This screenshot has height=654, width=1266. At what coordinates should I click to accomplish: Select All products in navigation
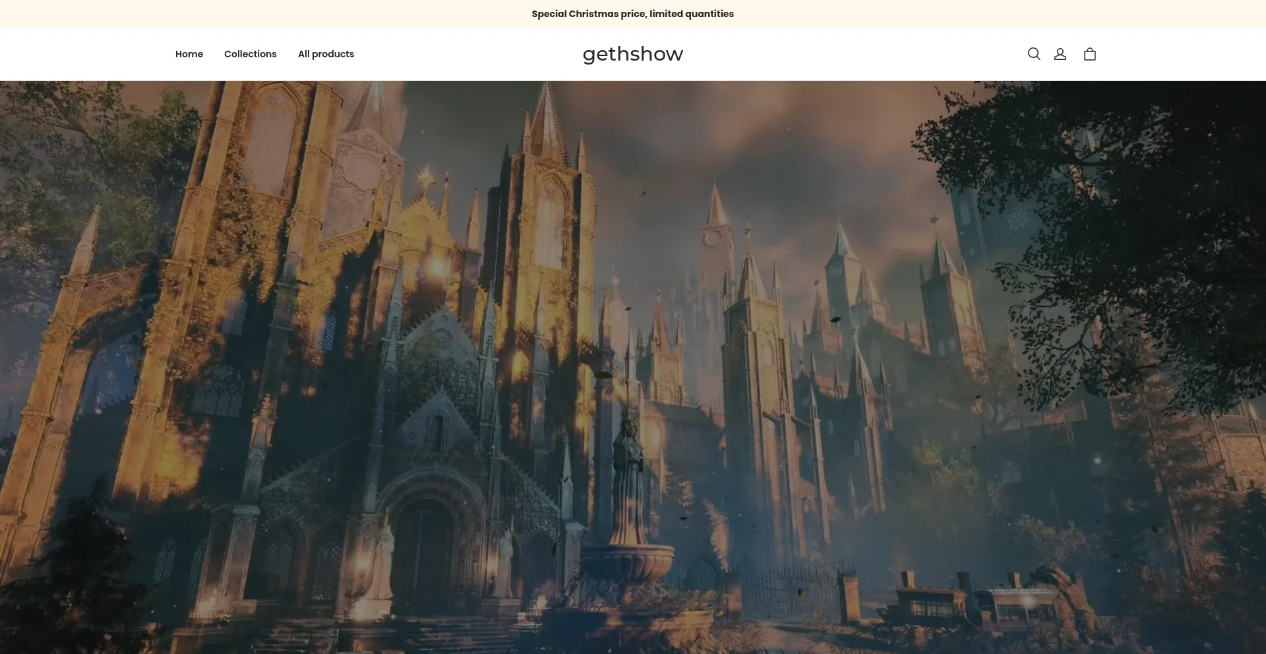coord(326,54)
